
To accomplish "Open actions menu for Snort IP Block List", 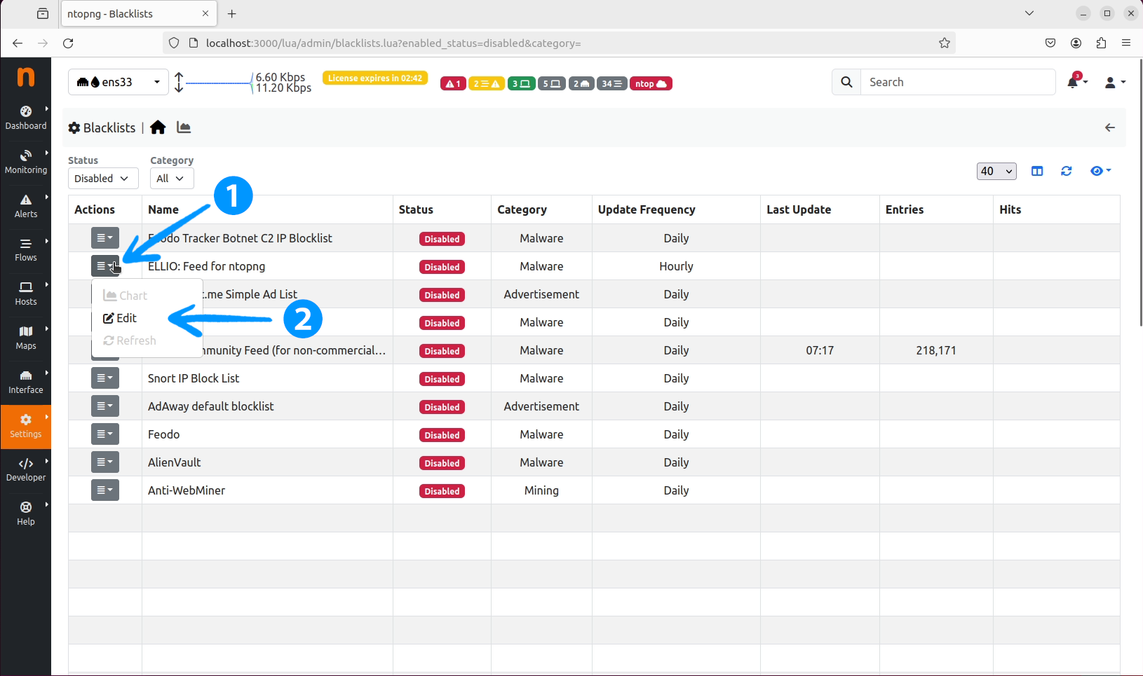I will pyautogui.click(x=105, y=378).
